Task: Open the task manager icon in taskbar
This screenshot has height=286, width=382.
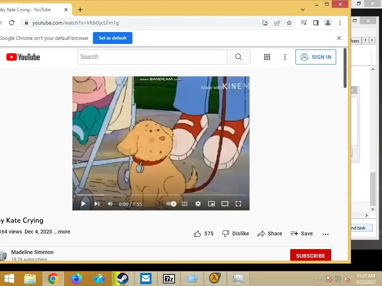Action: coord(238,279)
